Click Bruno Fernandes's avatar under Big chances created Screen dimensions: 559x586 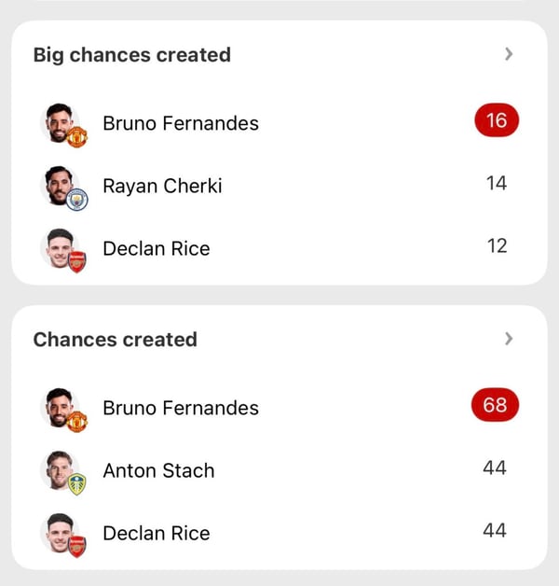click(60, 122)
